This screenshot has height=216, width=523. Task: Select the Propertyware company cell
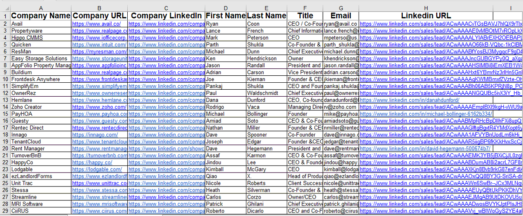tap(41, 31)
